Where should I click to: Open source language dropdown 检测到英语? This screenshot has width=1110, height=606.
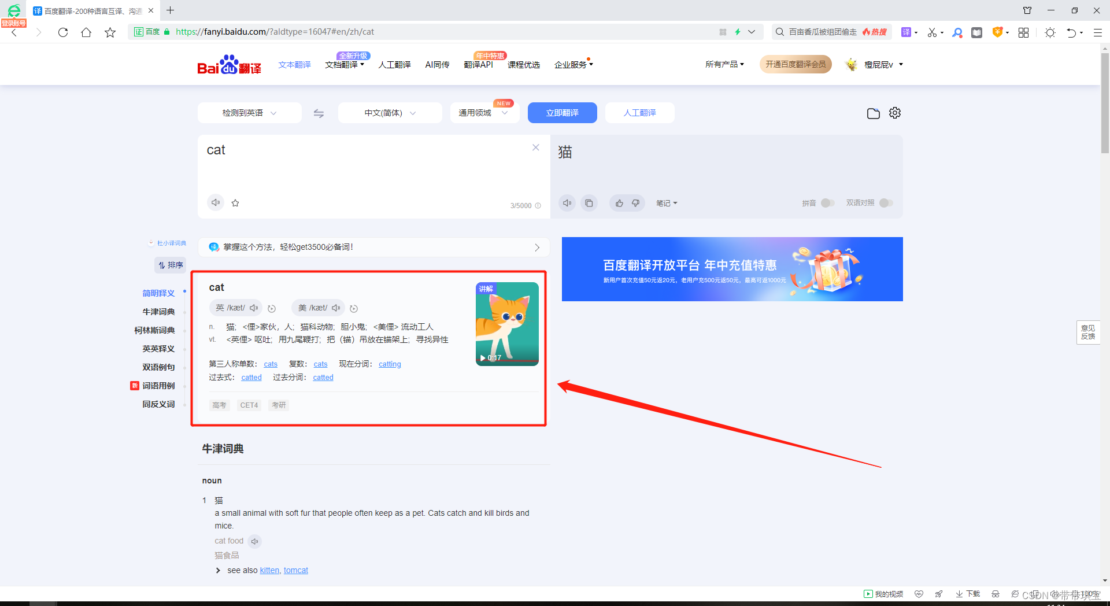tap(250, 113)
